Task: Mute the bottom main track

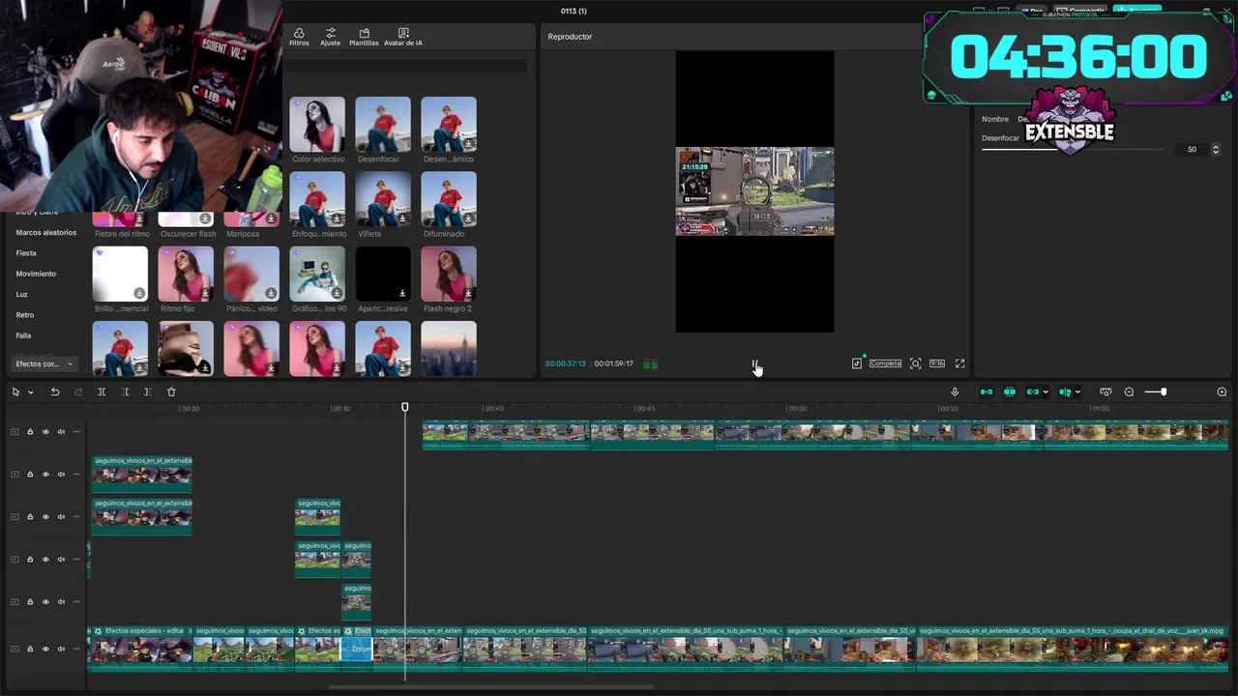Action: 61,649
